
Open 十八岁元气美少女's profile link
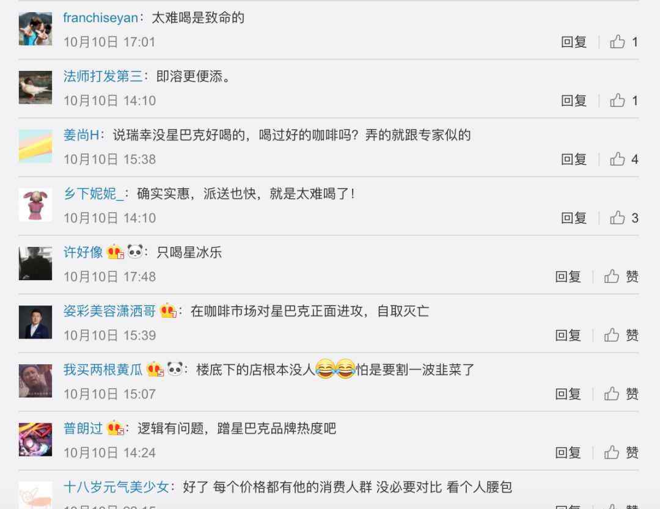point(116,487)
